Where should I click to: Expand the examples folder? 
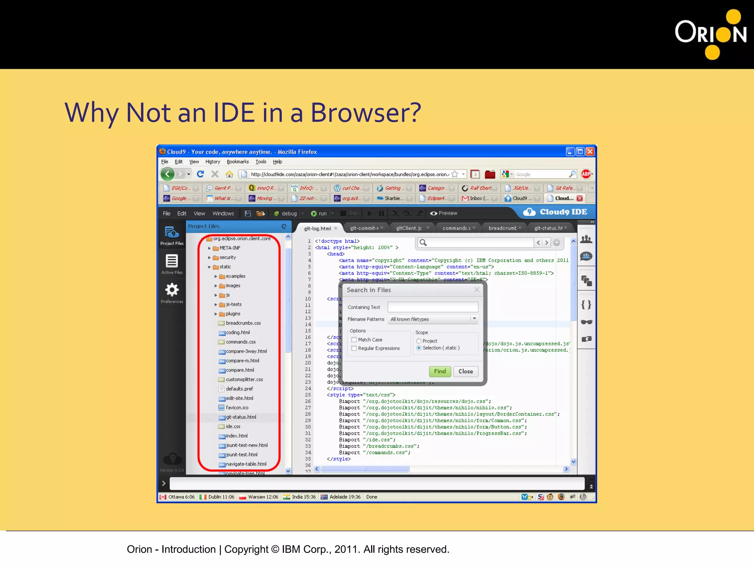[x=216, y=276]
